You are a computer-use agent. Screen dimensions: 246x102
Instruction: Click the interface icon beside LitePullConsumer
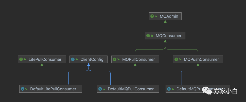point(21,59)
